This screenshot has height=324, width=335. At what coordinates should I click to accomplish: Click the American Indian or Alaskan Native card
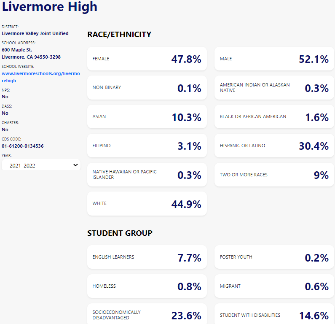click(x=274, y=88)
